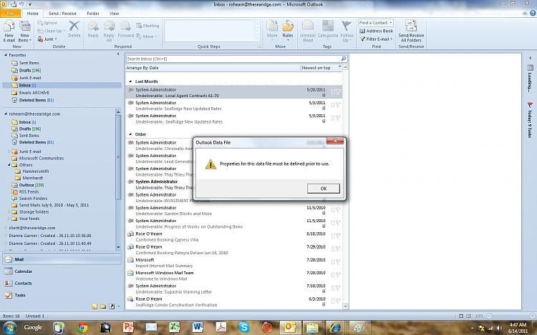Image resolution: width=537 pixels, height=335 pixels.
Task: Select Emails ARCHIVE folder in Favorites
Action: tap(34, 93)
